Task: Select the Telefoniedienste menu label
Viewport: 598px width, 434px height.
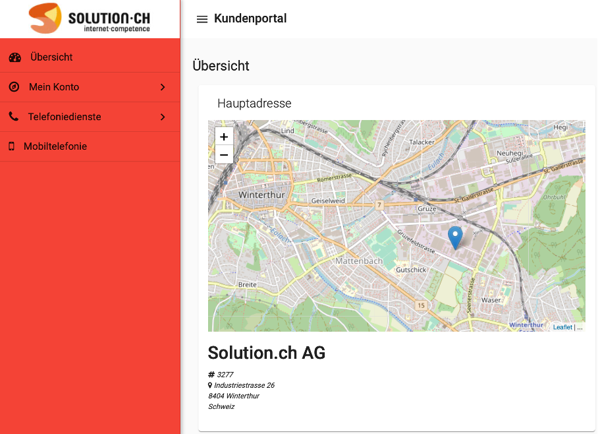Action: [x=65, y=117]
